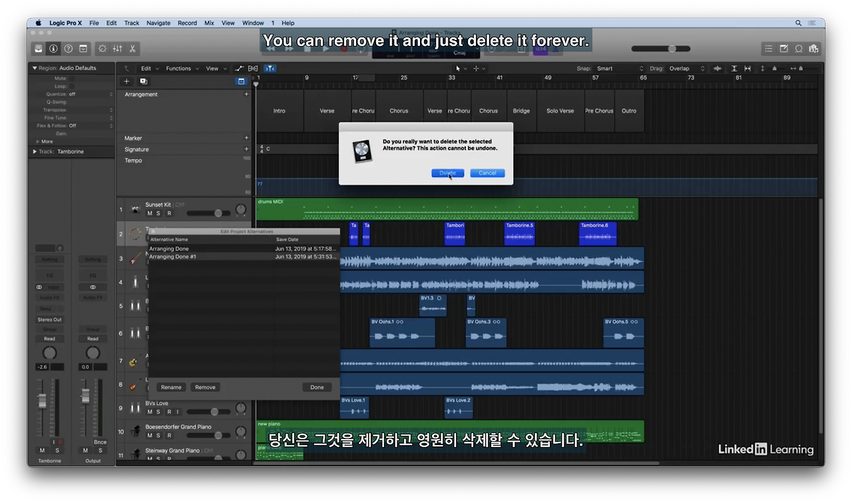Click Cancel in the delete dialog
This screenshot has height=503, width=852.
click(x=487, y=173)
